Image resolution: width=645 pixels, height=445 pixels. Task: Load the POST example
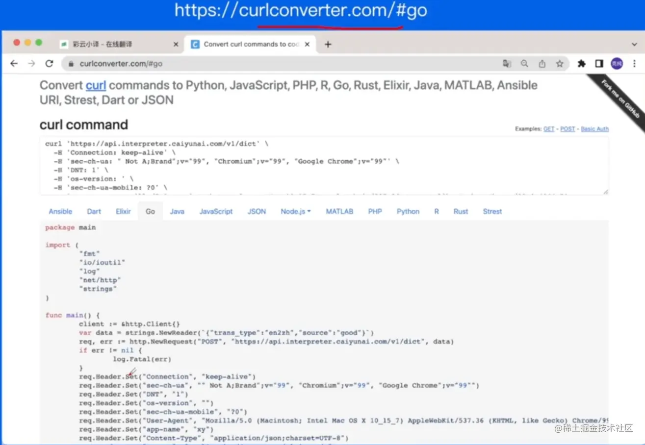(568, 129)
